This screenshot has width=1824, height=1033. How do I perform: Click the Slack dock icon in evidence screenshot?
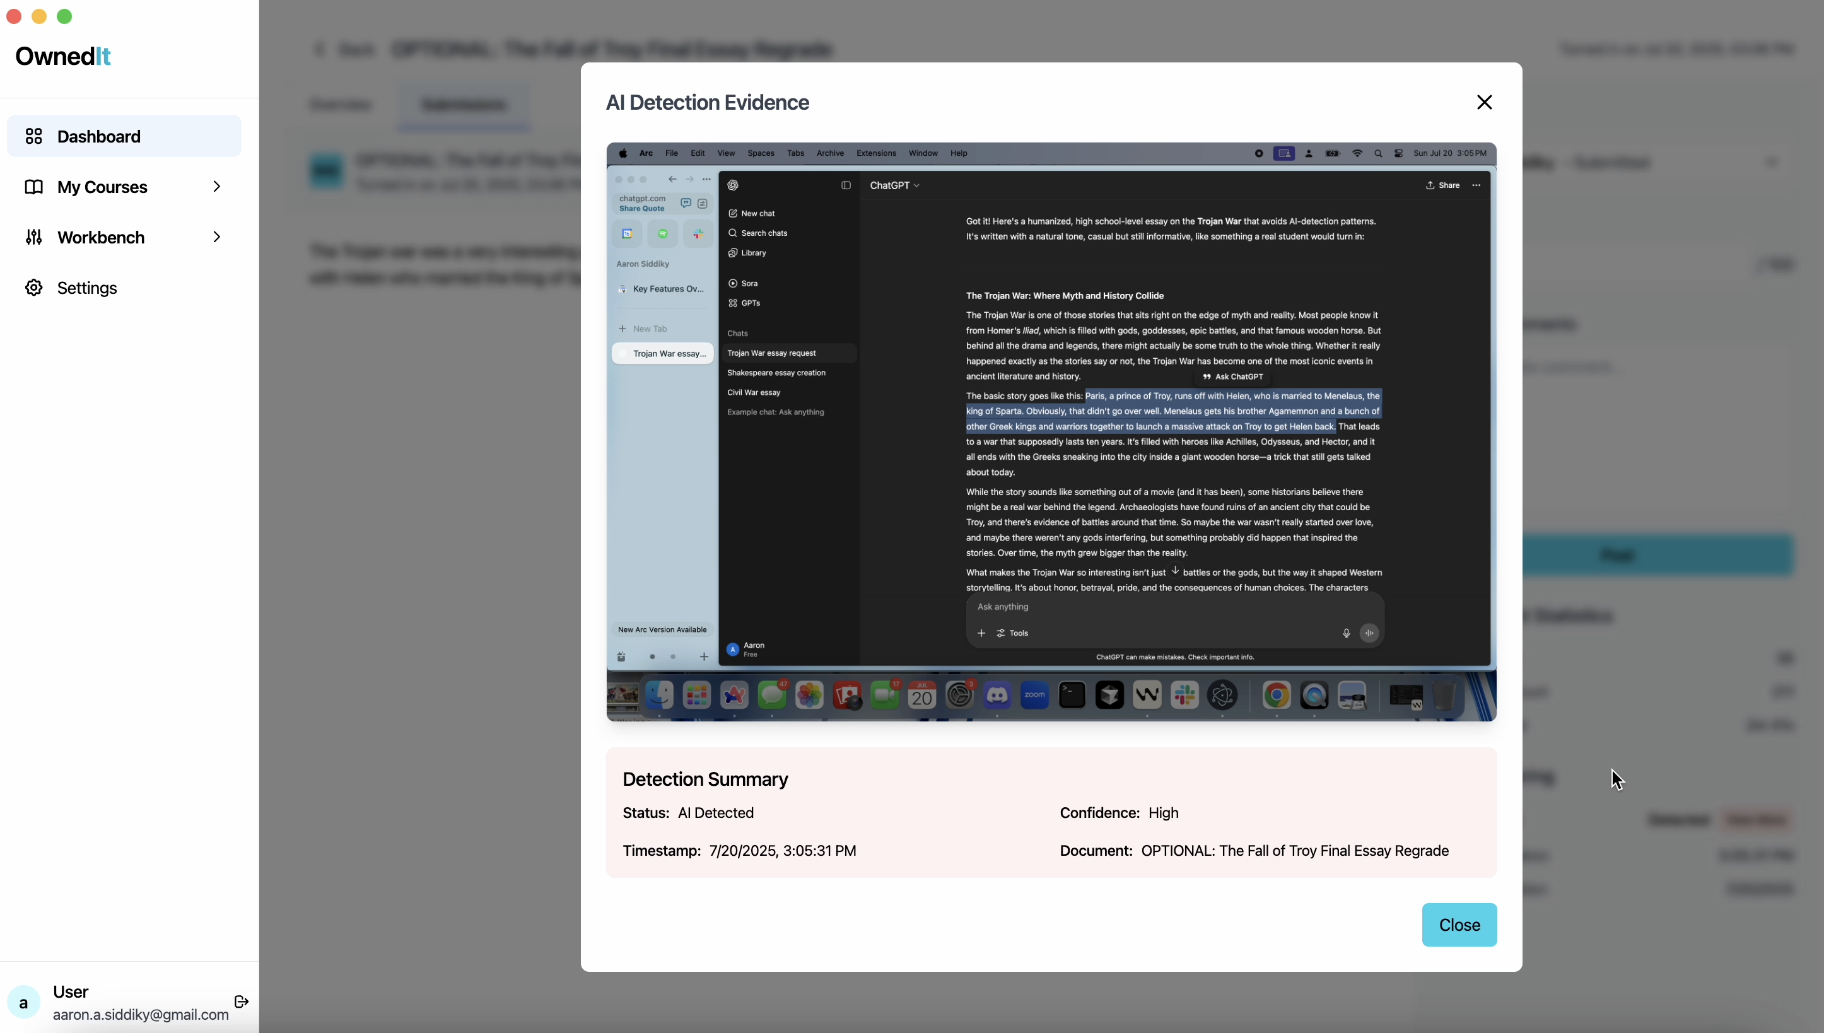point(1185,696)
